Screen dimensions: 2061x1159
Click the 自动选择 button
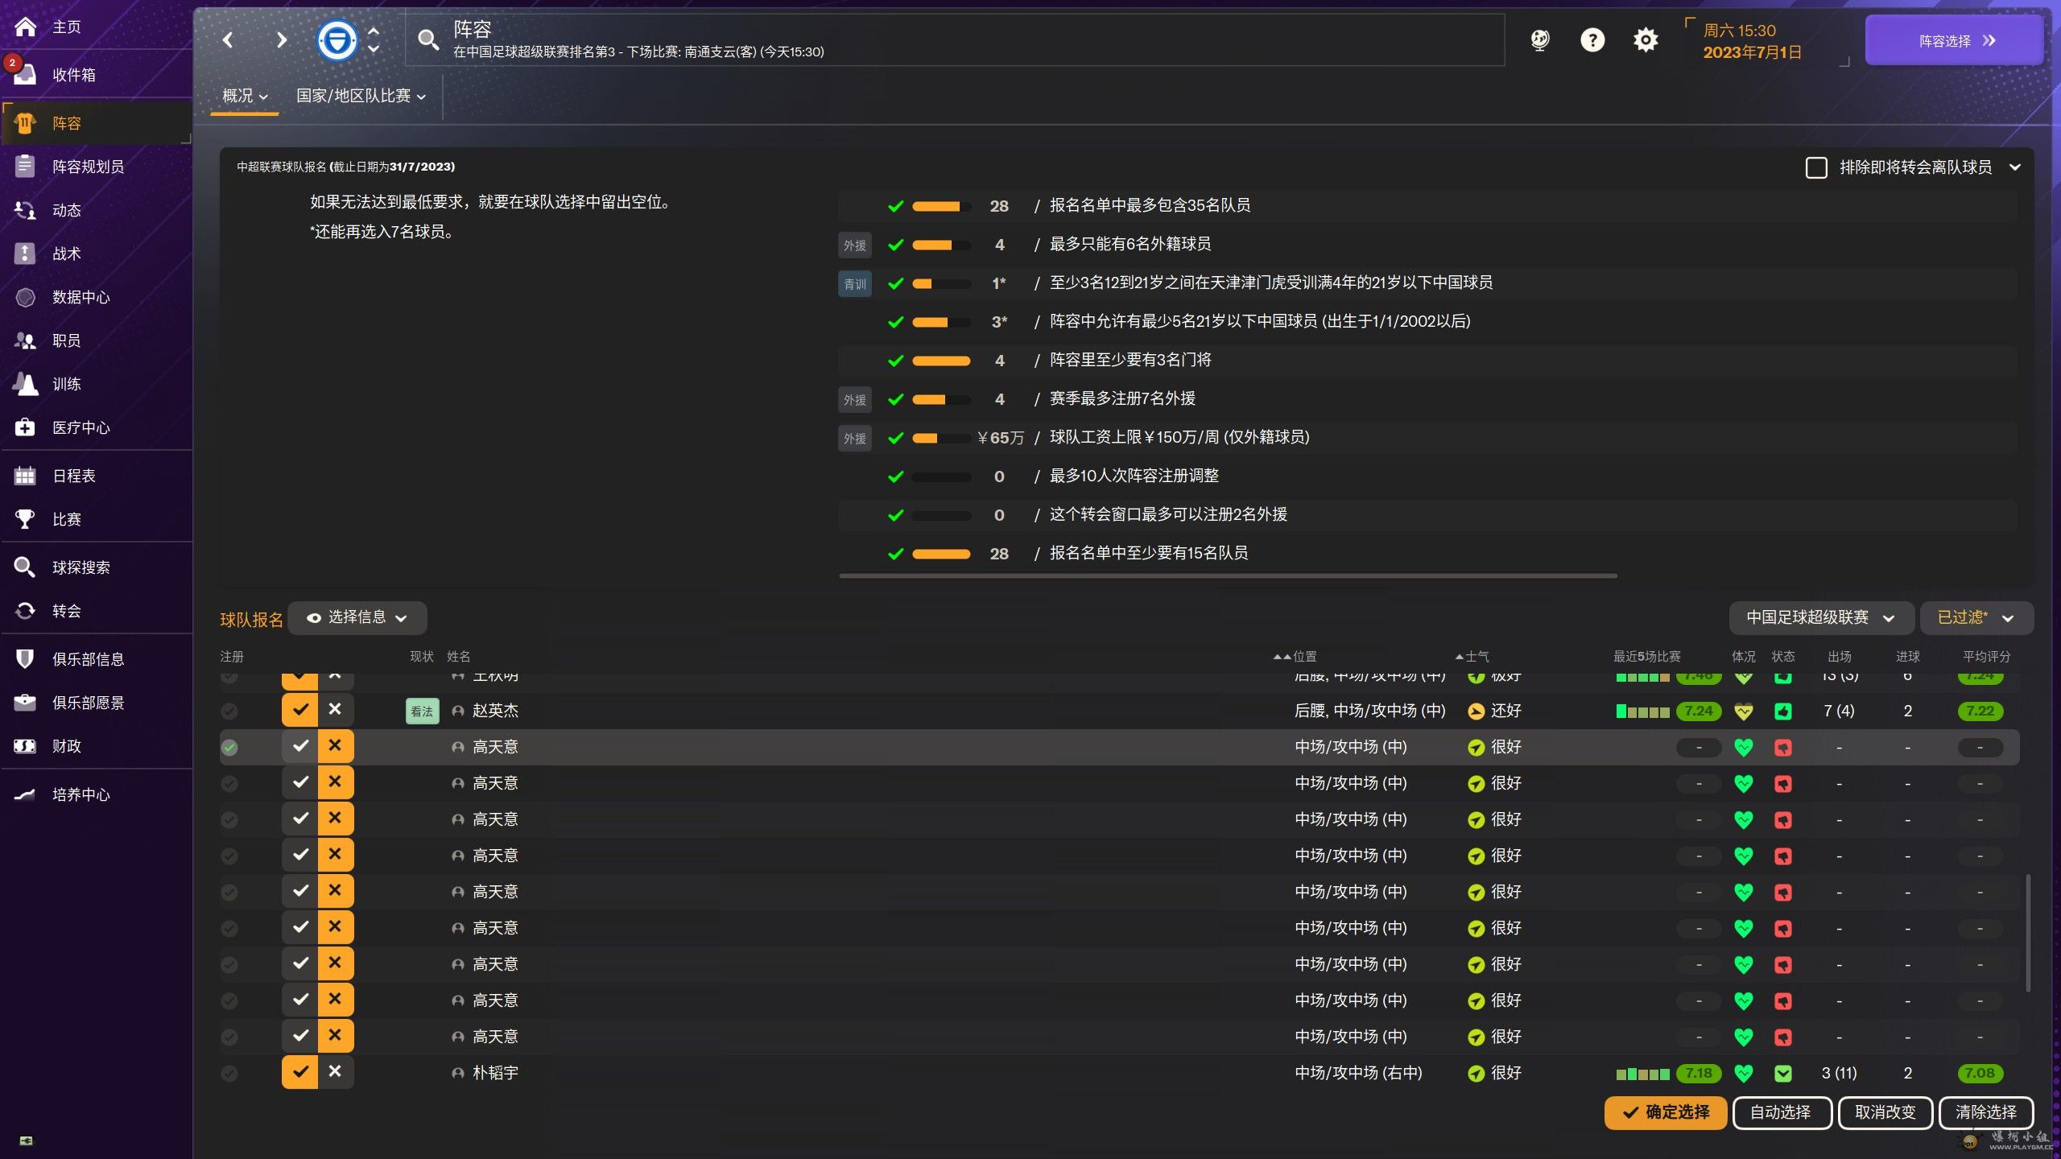click(x=1782, y=1112)
